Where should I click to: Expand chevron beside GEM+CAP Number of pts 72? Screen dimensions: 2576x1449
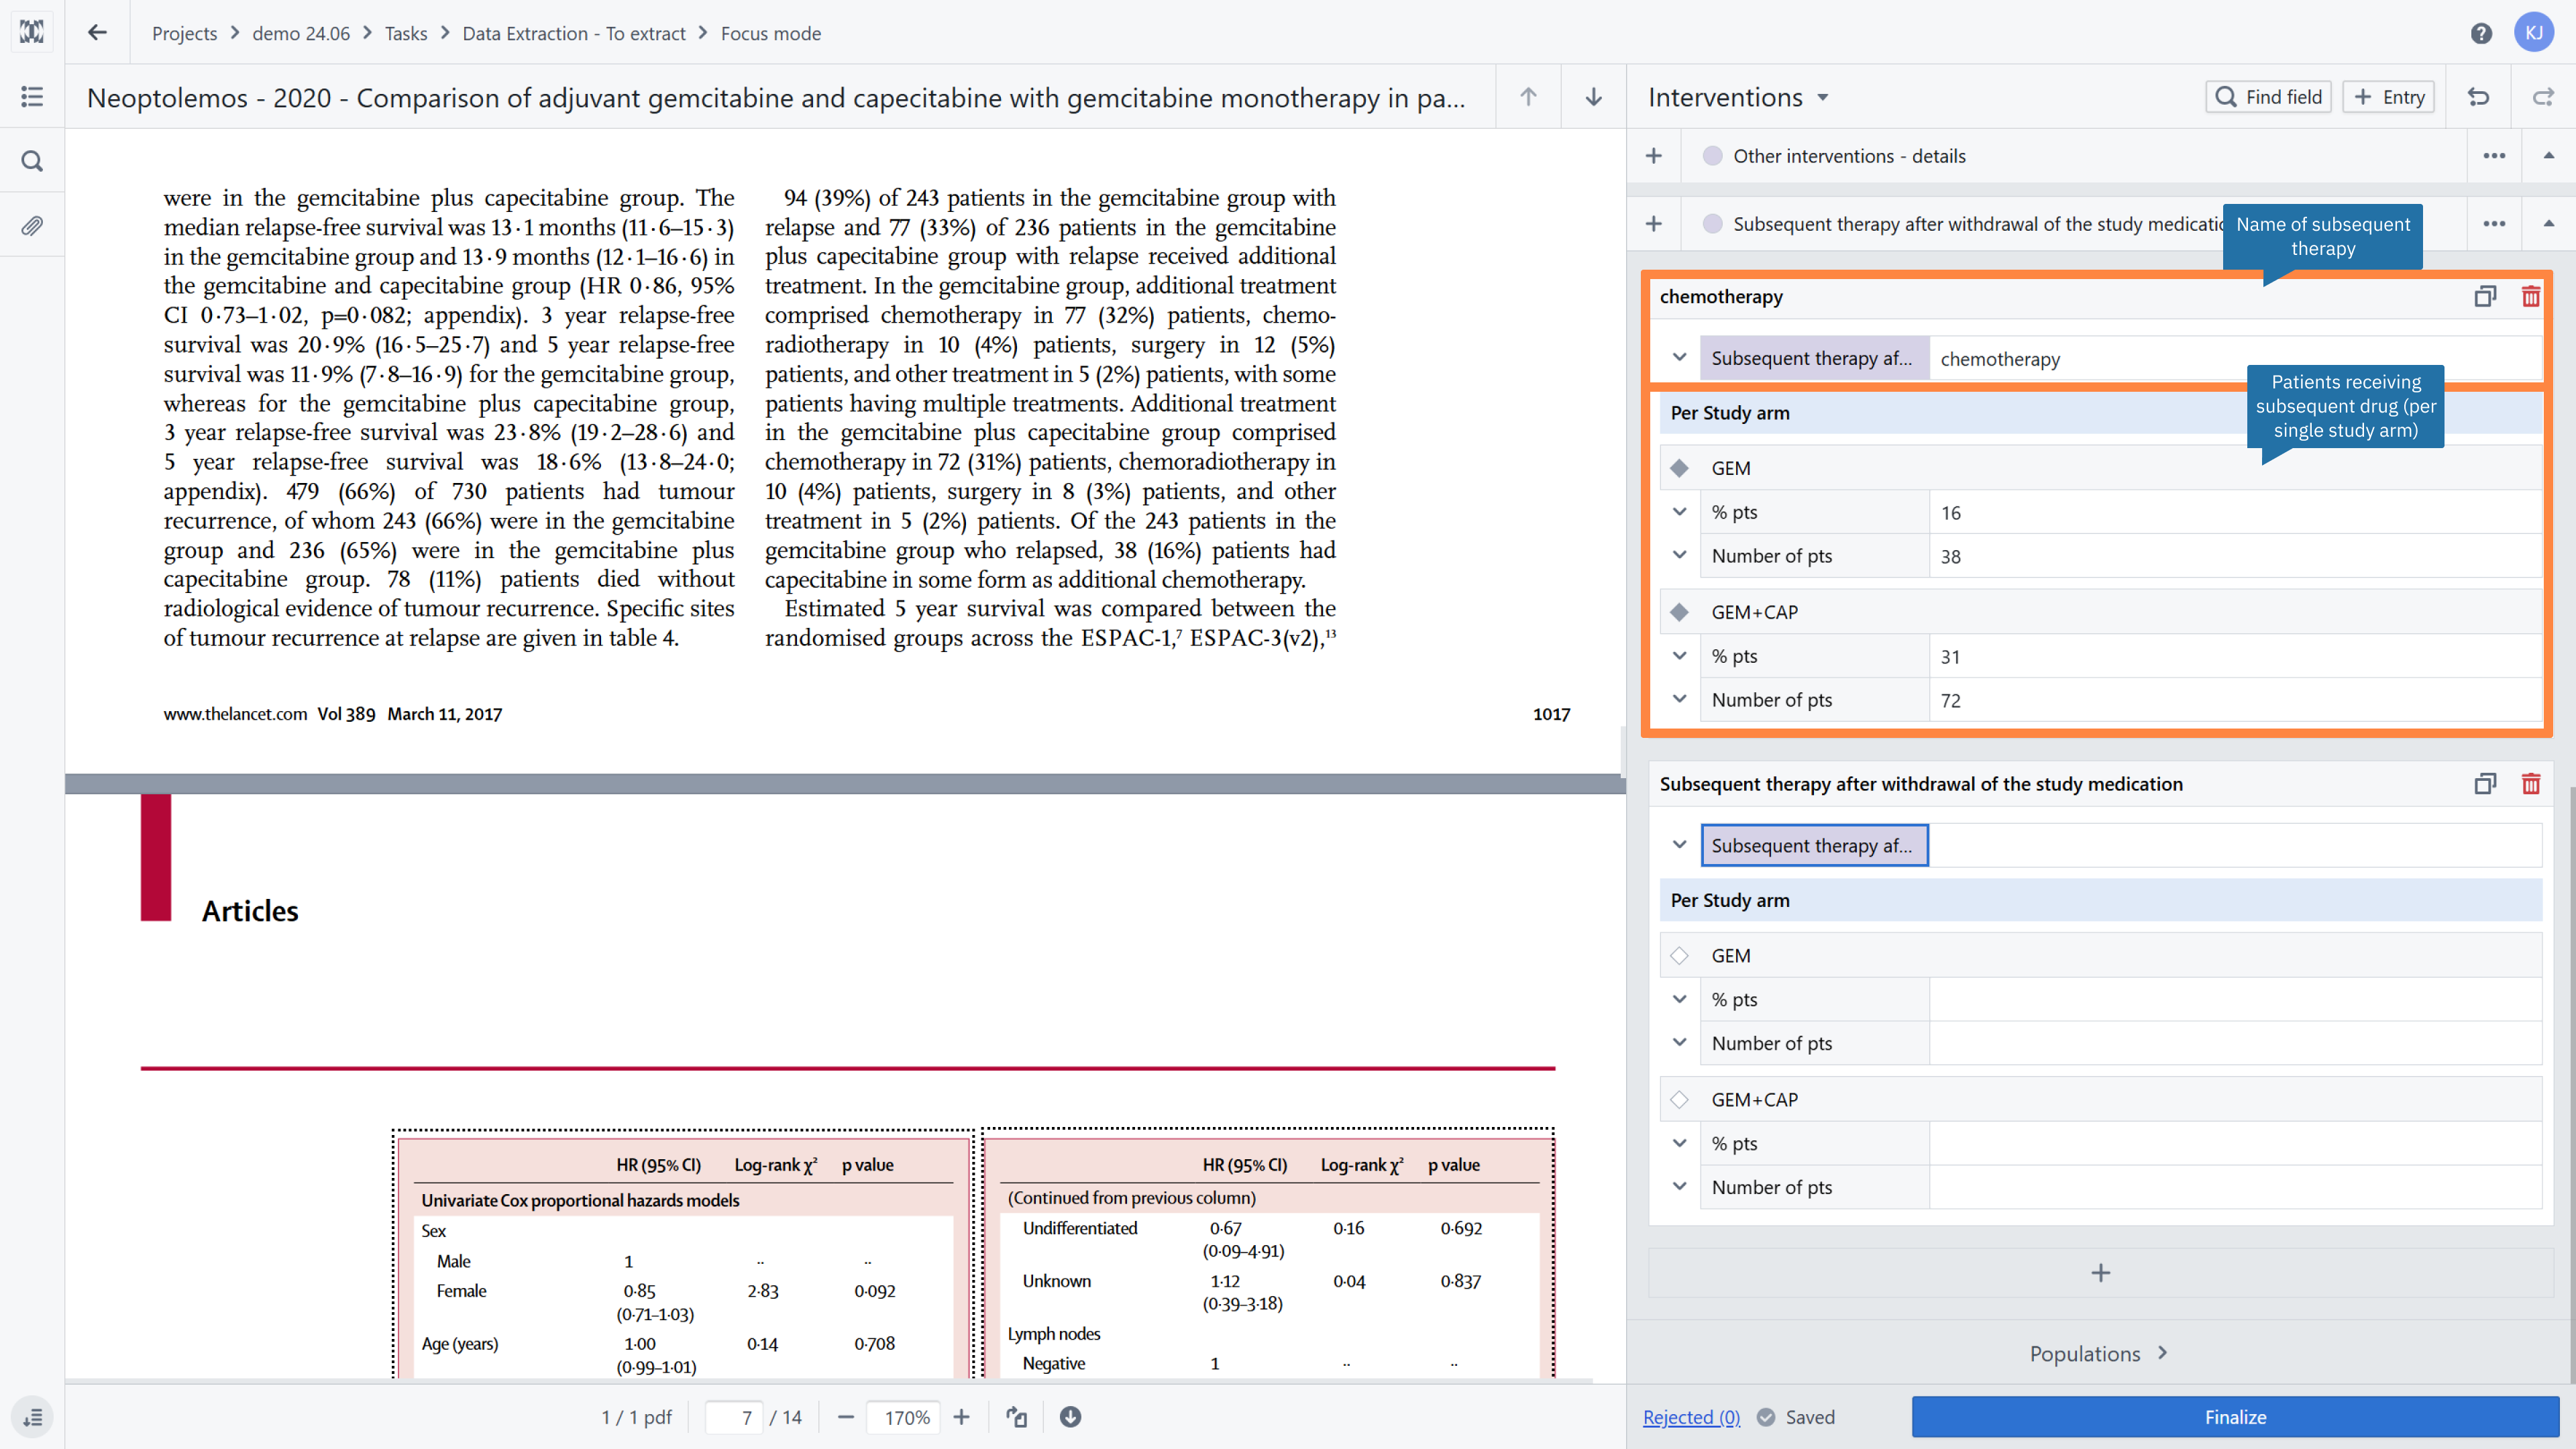tap(1679, 700)
